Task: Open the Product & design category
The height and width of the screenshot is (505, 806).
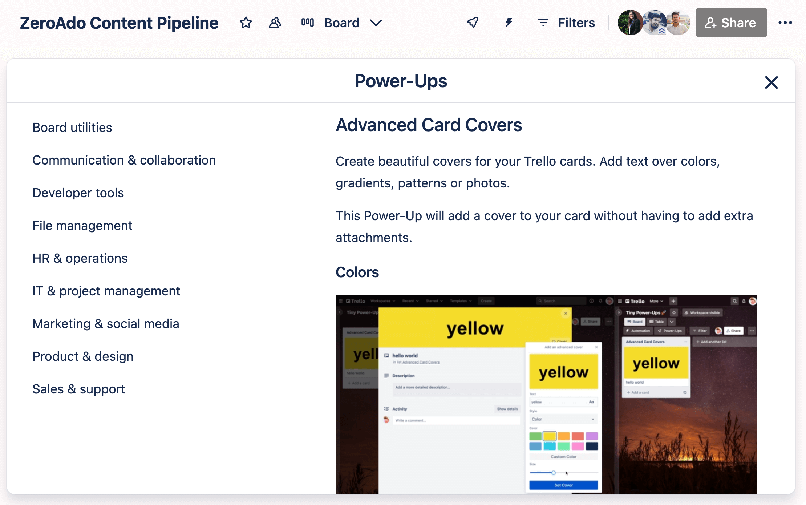Action: coord(83,356)
